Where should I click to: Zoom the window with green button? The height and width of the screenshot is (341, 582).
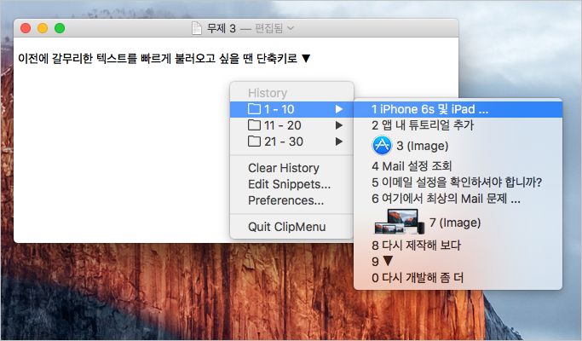point(60,28)
